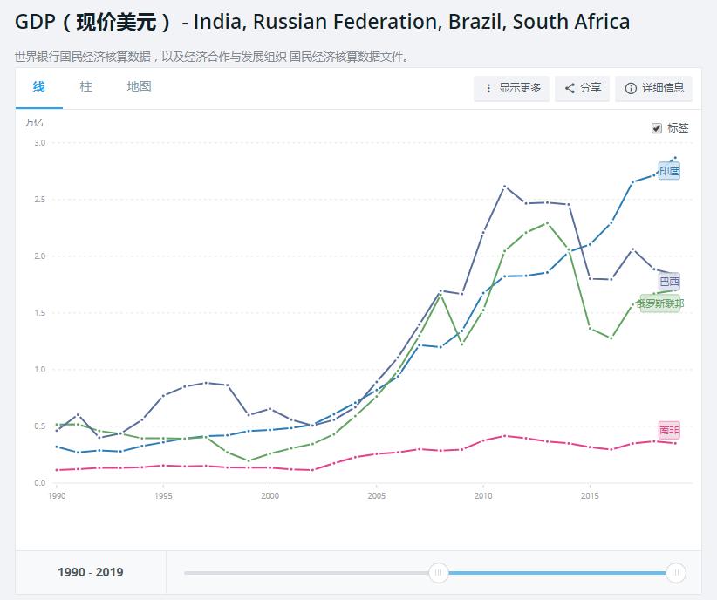Switch to the 线 chart tab
717x600 pixels.
tap(39, 87)
